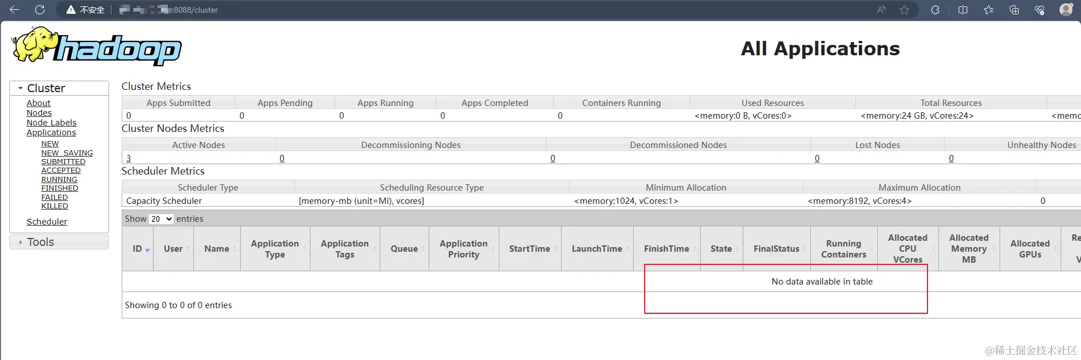Sort table by LaunchTime column
This screenshot has height=360, width=1081.
(597, 249)
